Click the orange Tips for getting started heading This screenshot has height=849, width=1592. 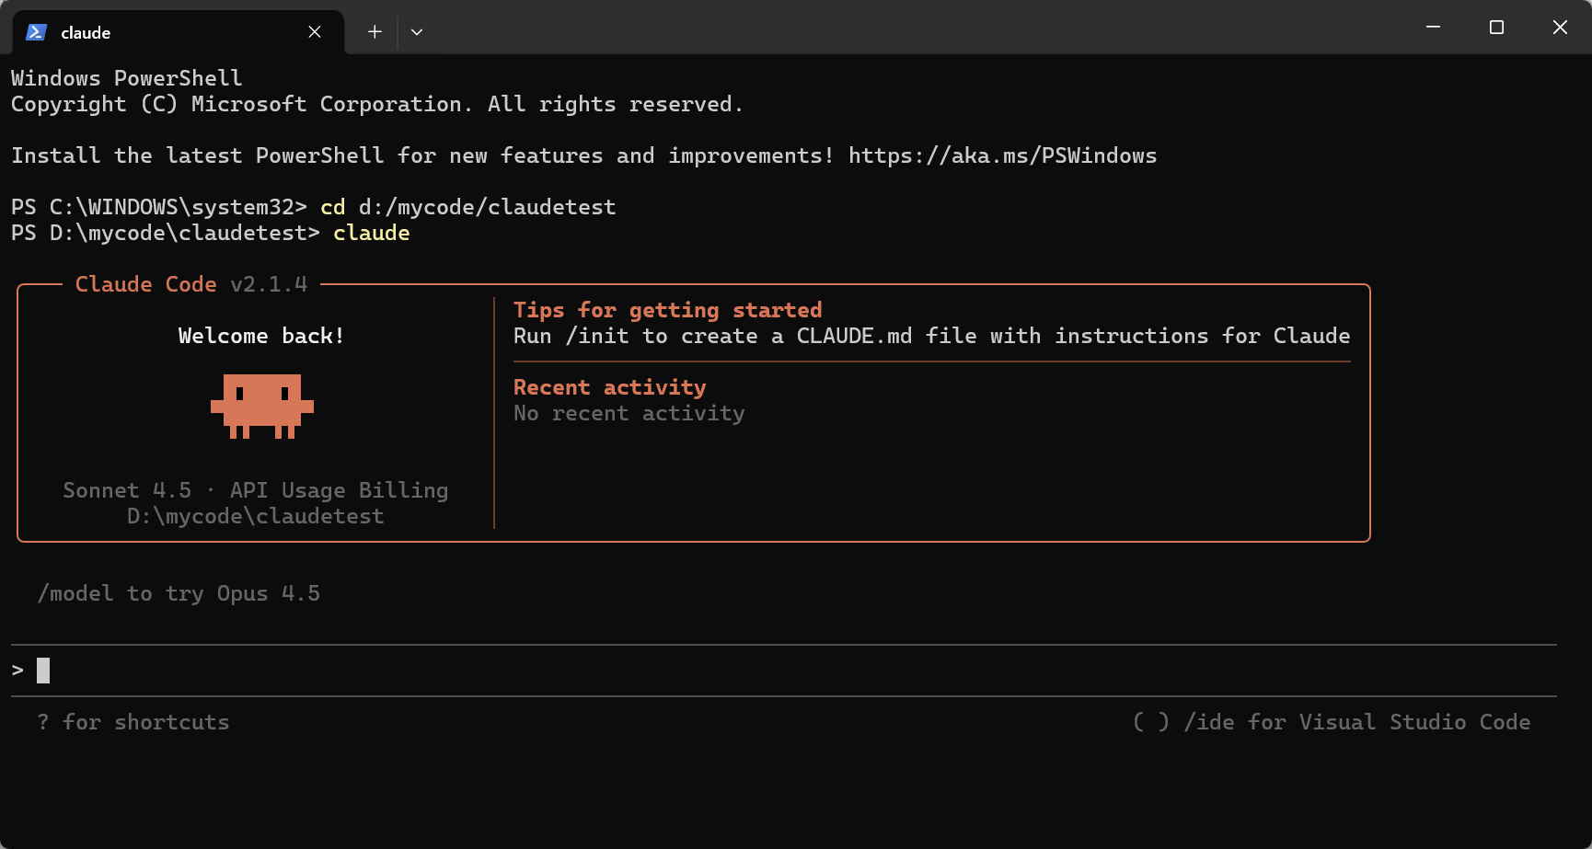coord(667,310)
